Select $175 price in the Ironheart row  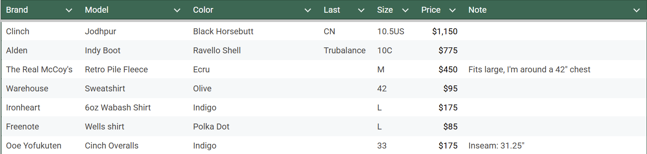(448, 107)
